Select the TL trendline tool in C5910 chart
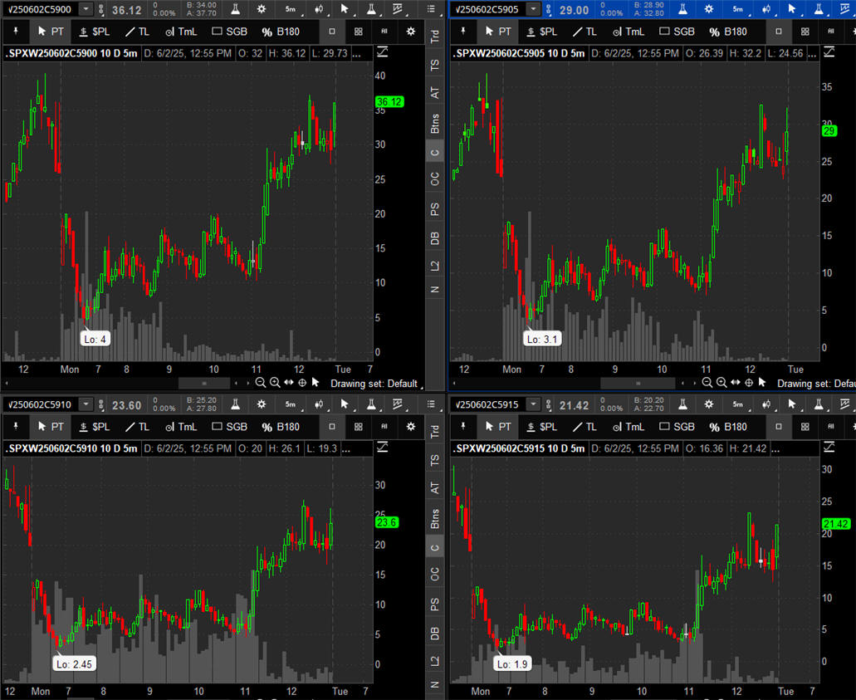Image resolution: width=856 pixels, height=700 pixels. coord(137,427)
